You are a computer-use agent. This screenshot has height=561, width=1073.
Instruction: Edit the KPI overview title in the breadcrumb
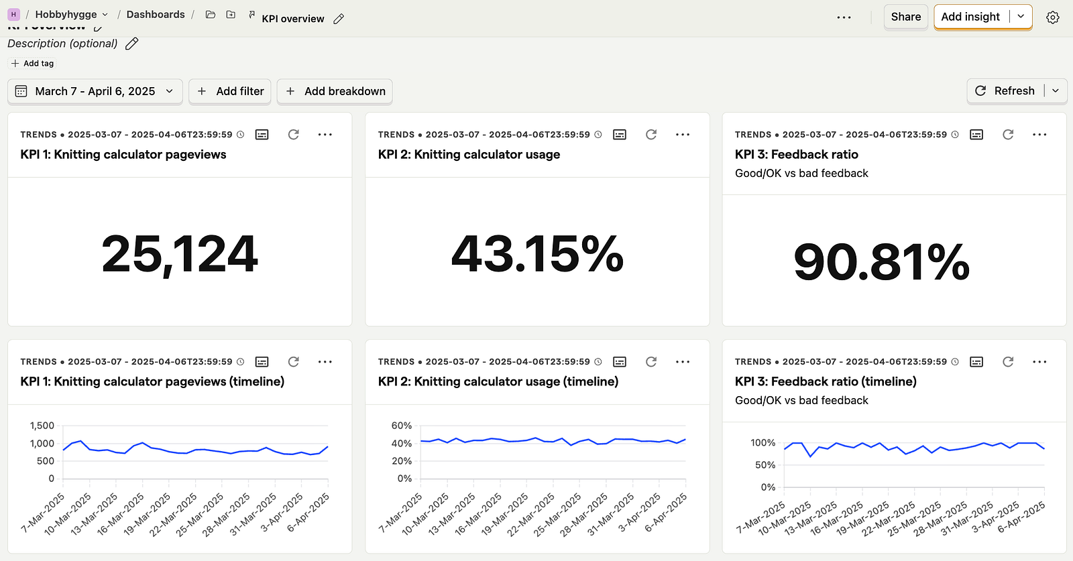click(339, 19)
